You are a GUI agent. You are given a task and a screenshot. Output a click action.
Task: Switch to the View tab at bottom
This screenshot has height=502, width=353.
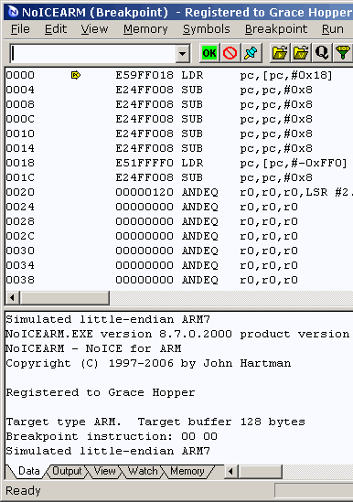coord(105,471)
